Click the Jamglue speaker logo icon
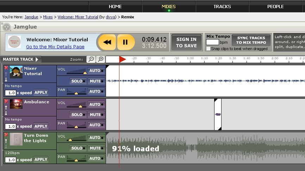305x171 pixels. [6, 27]
